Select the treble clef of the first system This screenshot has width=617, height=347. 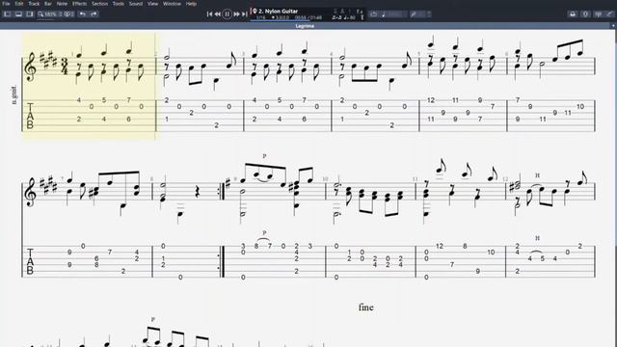click(x=30, y=67)
